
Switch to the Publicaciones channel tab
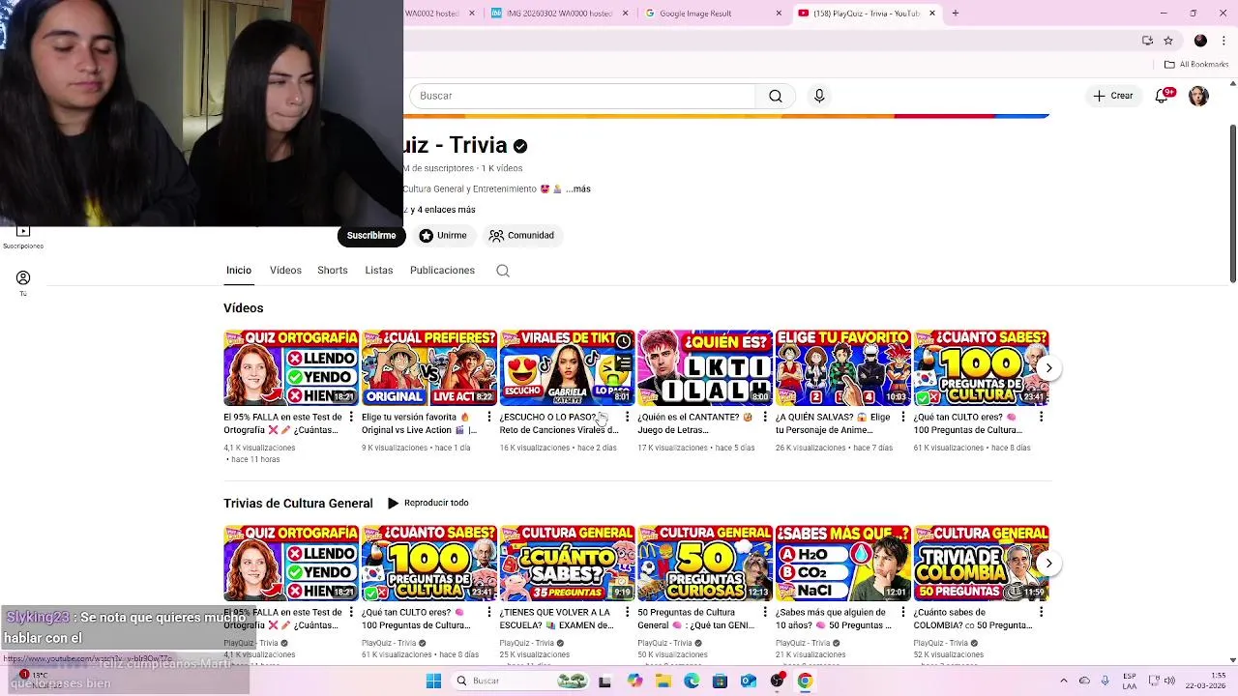(442, 270)
